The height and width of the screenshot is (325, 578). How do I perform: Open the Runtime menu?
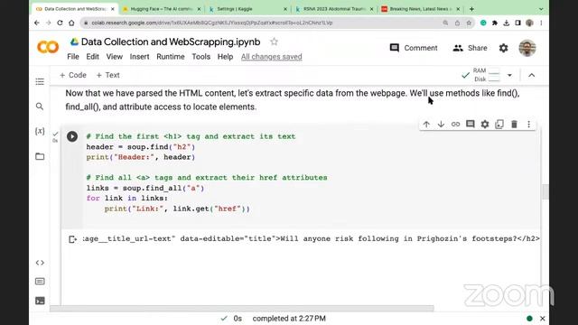pos(171,57)
